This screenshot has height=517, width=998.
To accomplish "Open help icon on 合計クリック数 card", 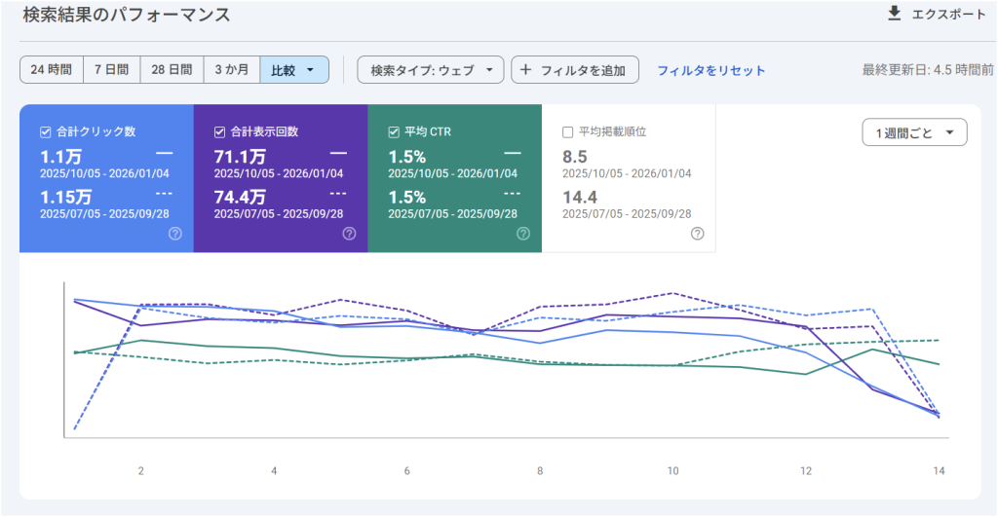I will pyautogui.click(x=175, y=234).
